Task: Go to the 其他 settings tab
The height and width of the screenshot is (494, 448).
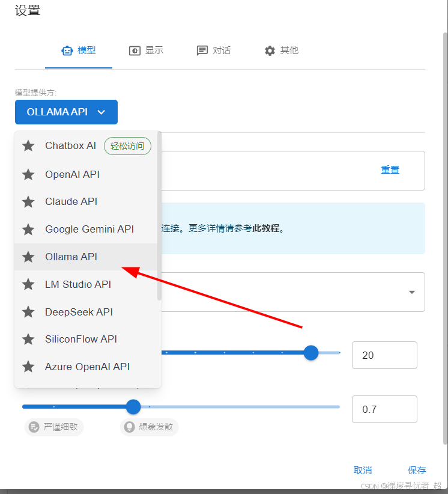Action: point(282,50)
